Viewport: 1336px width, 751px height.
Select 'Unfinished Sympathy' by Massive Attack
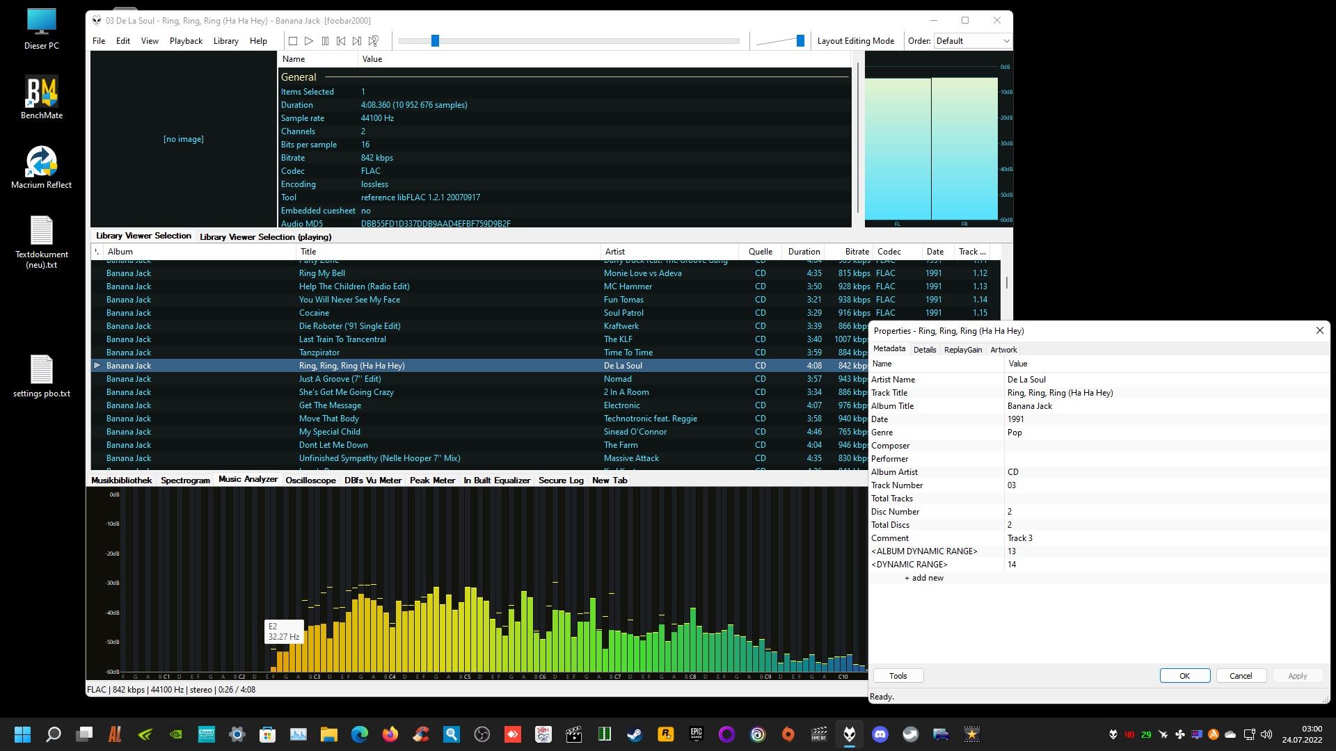pyautogui.click(x=480, y=458)
